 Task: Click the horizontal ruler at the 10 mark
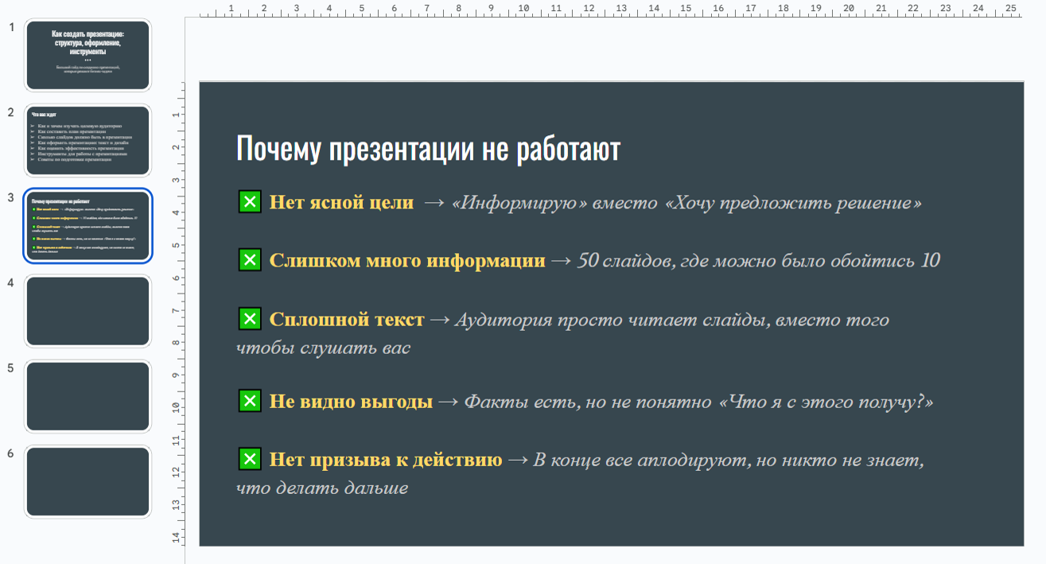tap(523, 10)
